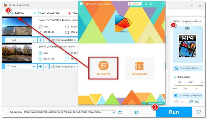Add subtitle plus icon for GoPro Hero 7 video

tap(40, 67)
